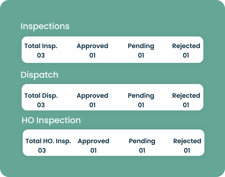225x177 pixels.
Task: Select Pending label in the Dispatch card
Action: point(141,96)
